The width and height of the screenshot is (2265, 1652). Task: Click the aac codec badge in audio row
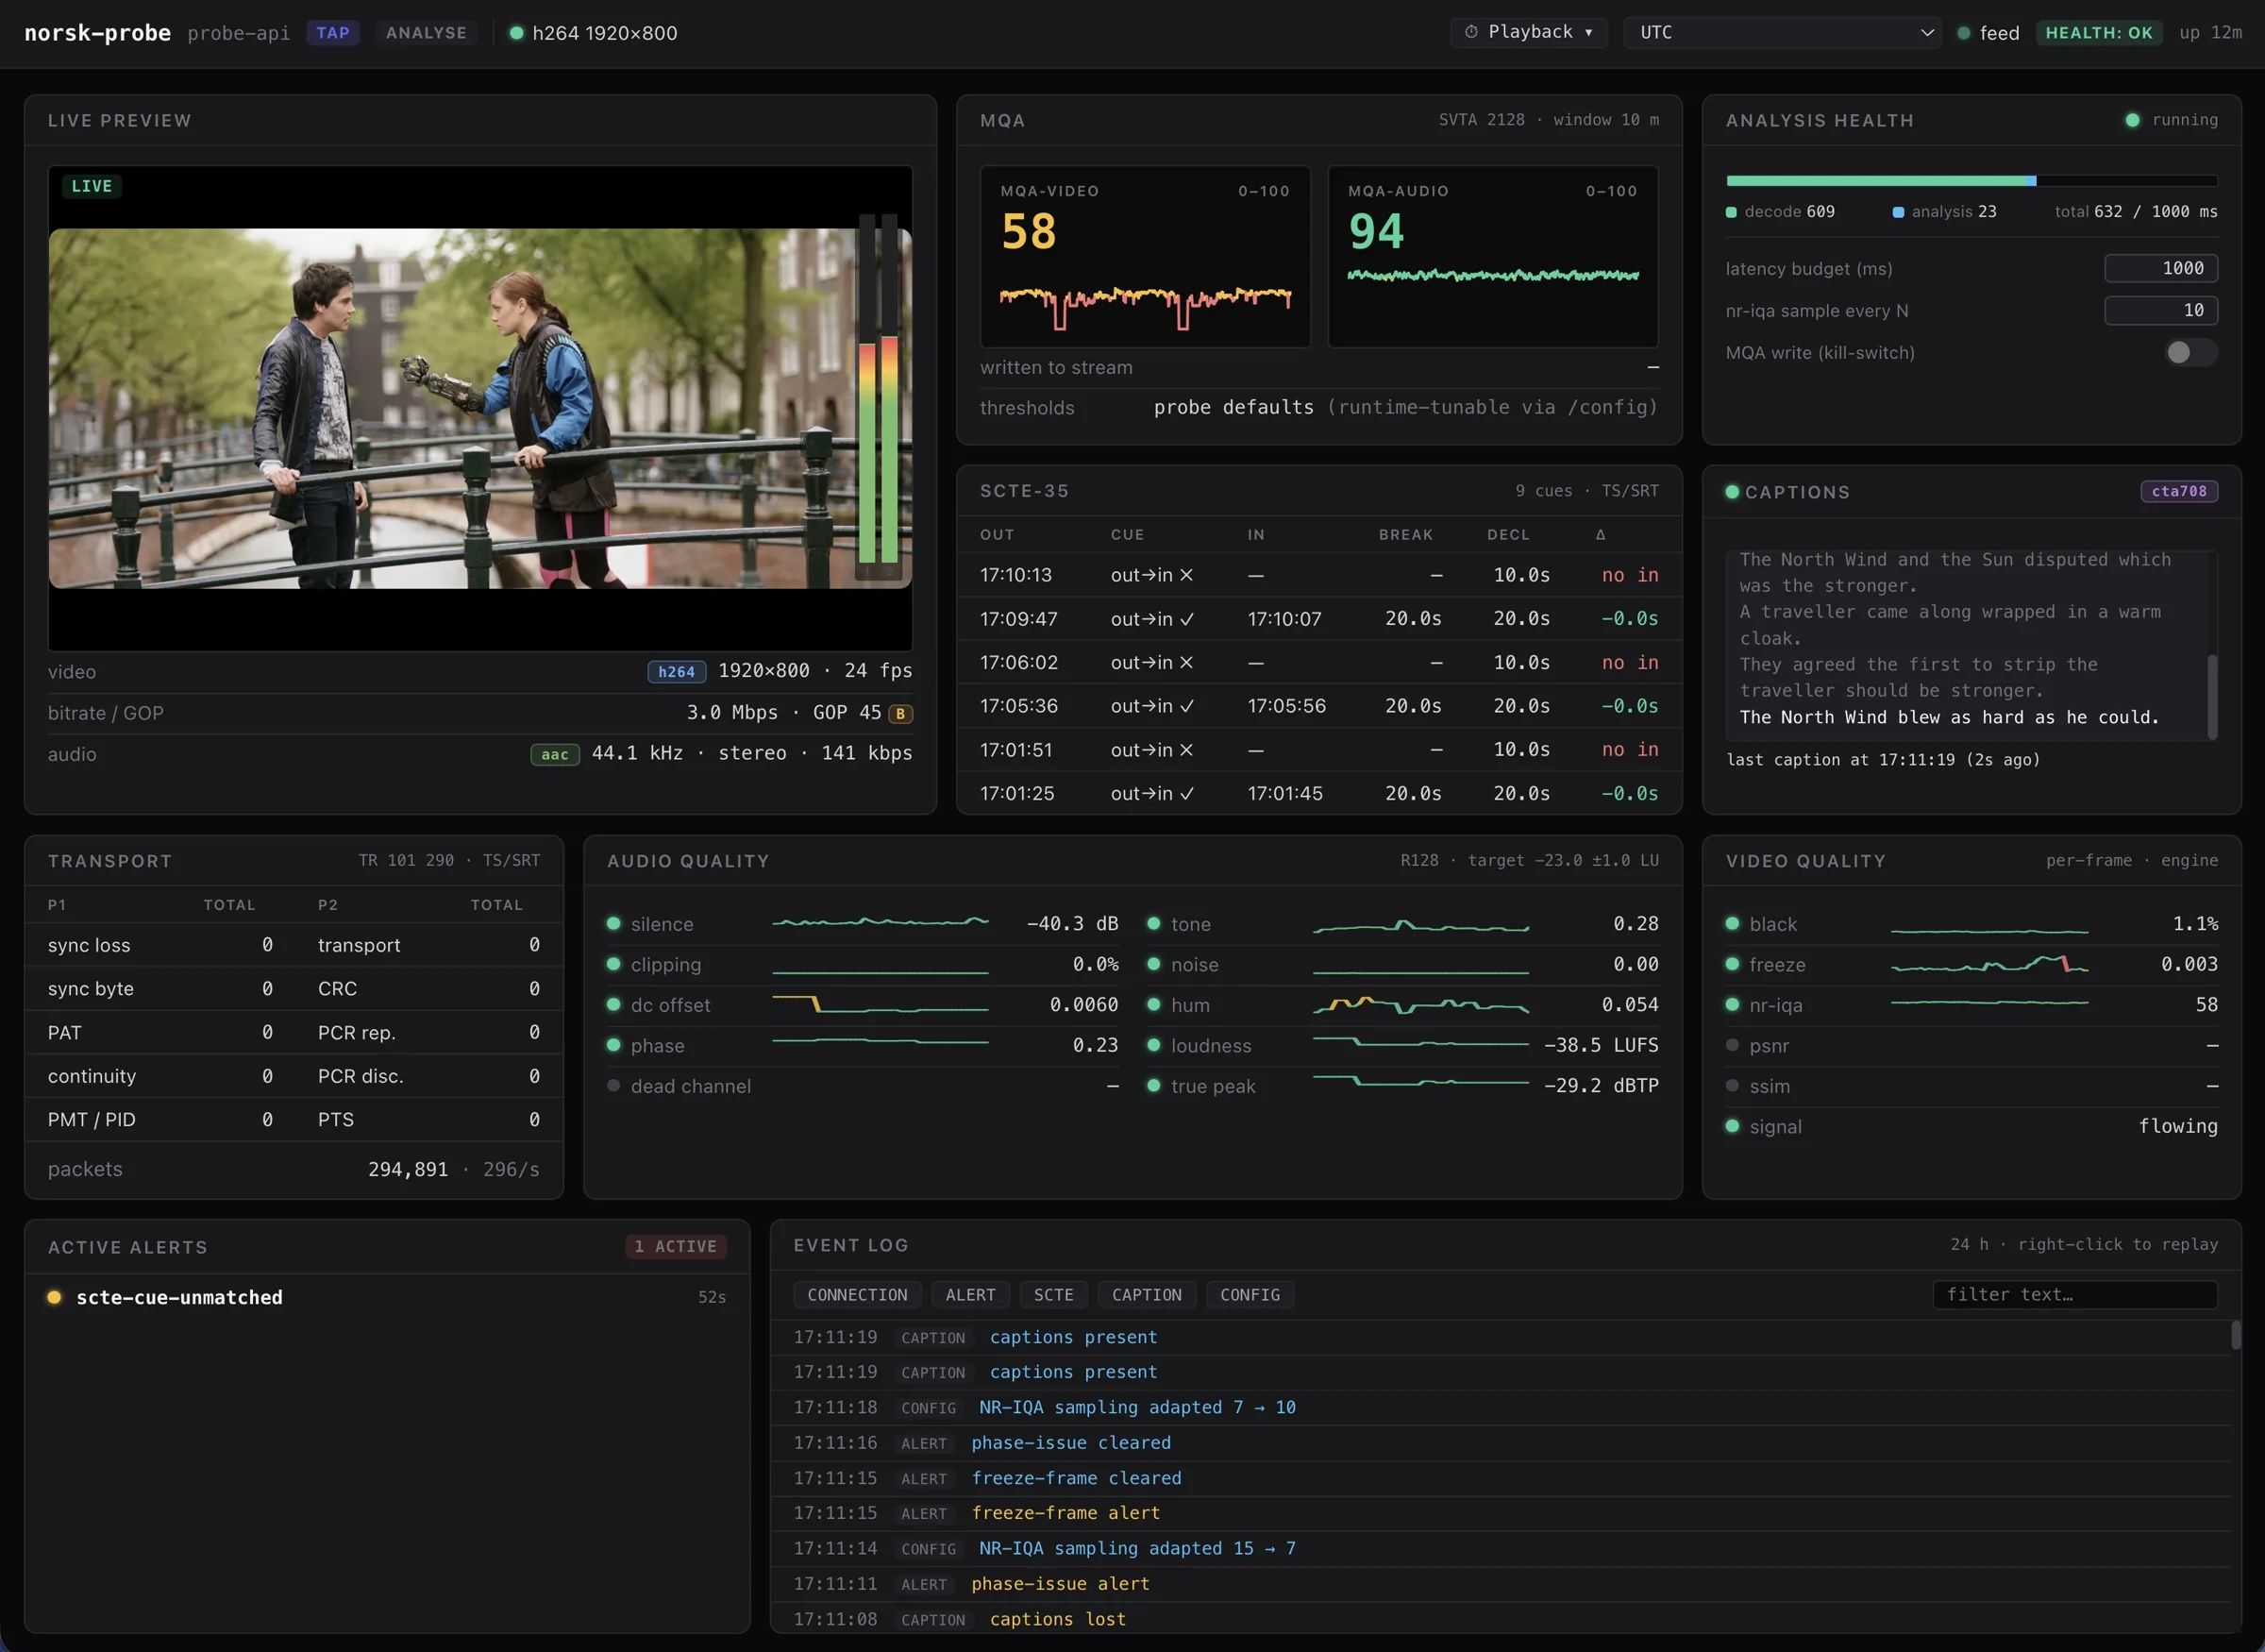point(555,755)
